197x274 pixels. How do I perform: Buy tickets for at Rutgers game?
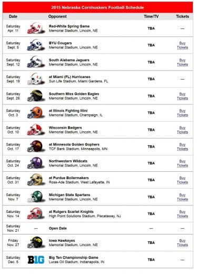[x=182, y=214]
